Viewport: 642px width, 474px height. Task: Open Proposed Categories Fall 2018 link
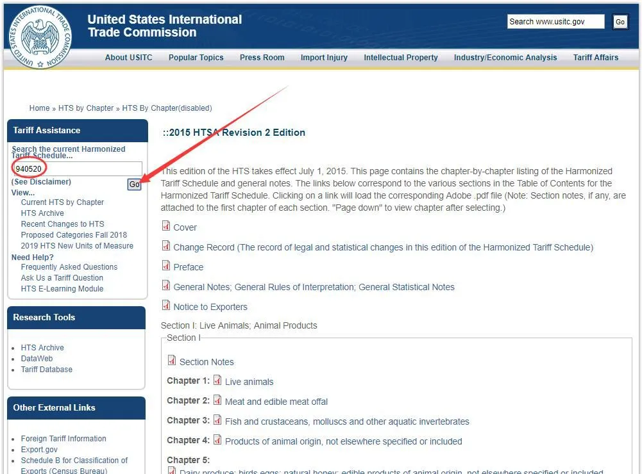(x=74, y=235)
